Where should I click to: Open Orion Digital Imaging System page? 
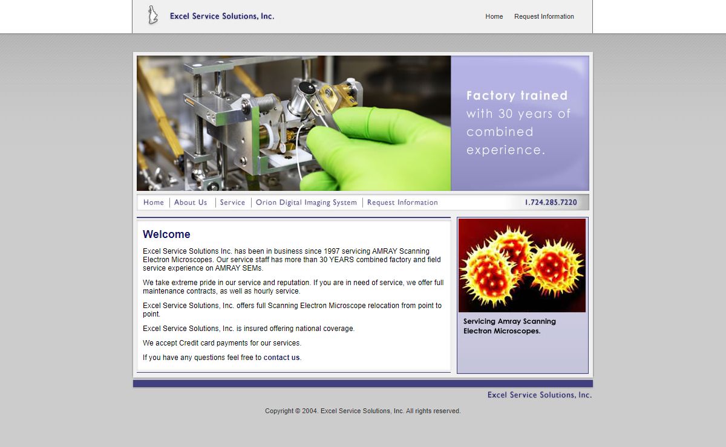(x=306, y=202)
